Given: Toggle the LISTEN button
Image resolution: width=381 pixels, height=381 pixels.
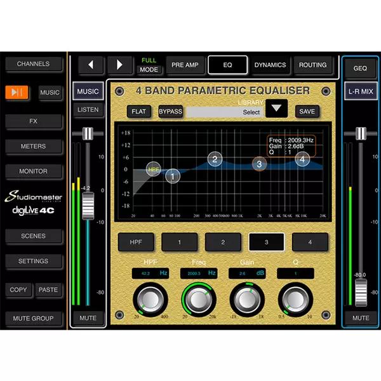Looking at the screenshot, I should [88, 110].
